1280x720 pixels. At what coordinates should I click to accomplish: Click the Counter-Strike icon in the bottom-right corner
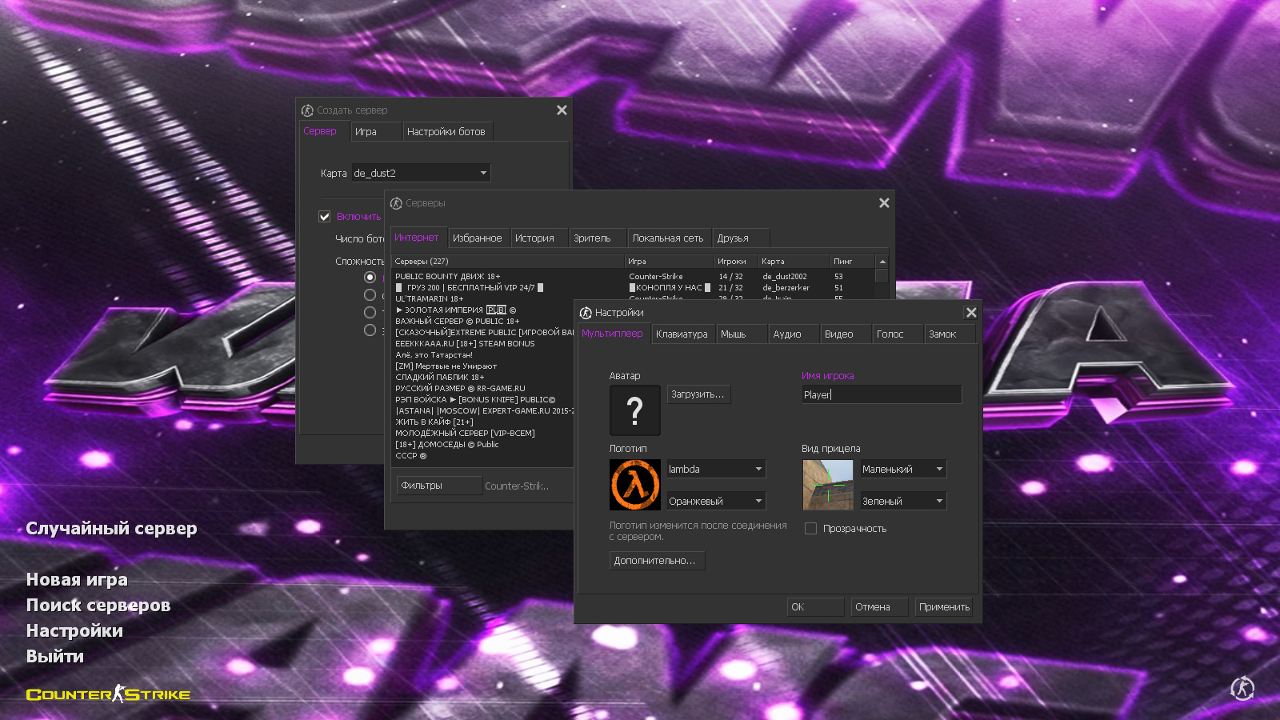(x=1242, y=688)
